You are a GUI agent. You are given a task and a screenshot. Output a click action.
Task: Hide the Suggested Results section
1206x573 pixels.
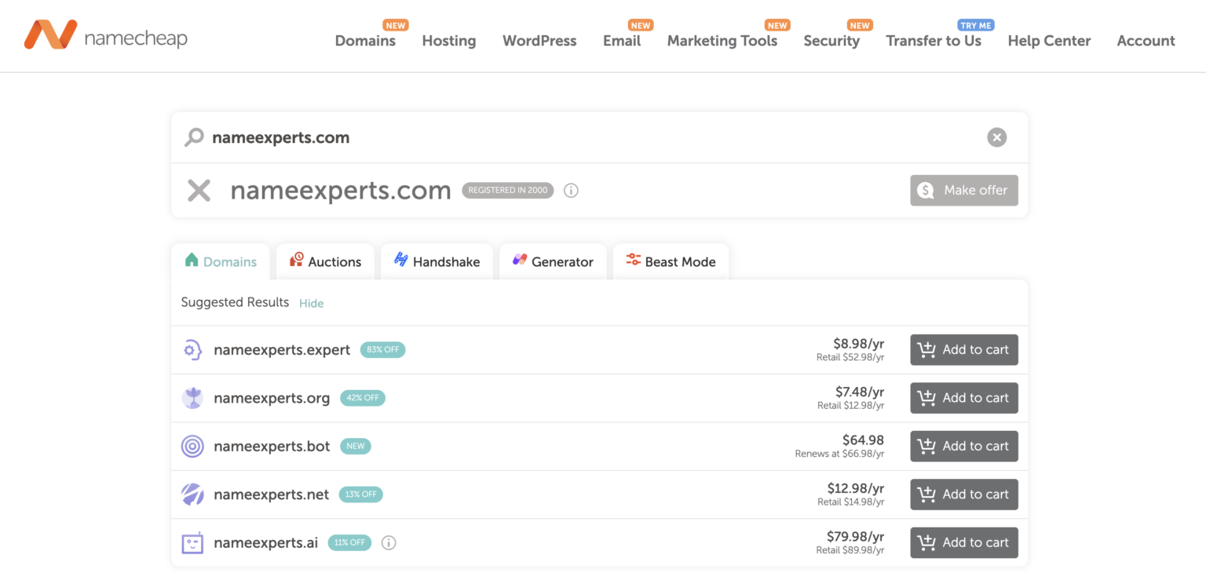point(311,303)
